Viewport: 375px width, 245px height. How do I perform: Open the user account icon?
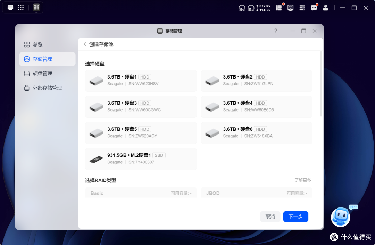click(x=325, y=8)
